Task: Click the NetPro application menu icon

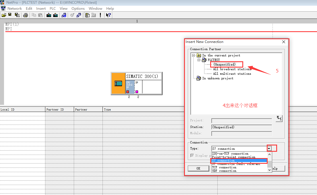Action: click(x=3, y=9)
